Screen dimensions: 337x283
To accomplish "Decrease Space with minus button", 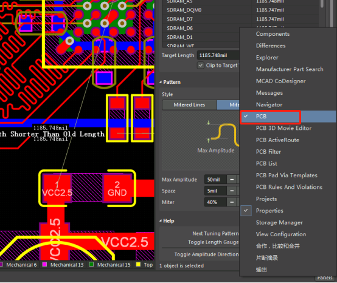I will tap(232, 191).
